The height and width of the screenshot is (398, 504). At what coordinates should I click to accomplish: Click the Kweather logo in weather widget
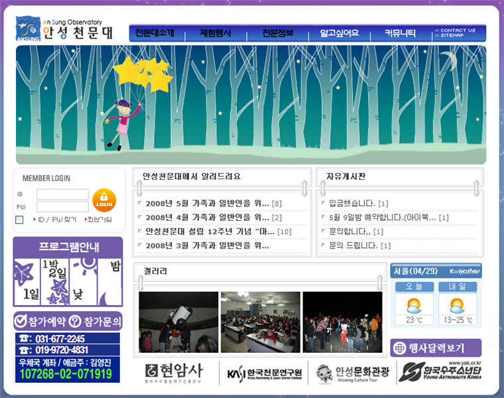pyautogui.click(x=464, y=271)
